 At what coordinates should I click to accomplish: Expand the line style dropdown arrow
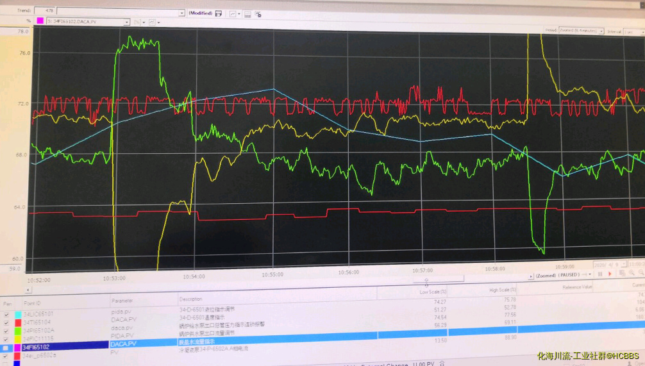coord(158,22)
